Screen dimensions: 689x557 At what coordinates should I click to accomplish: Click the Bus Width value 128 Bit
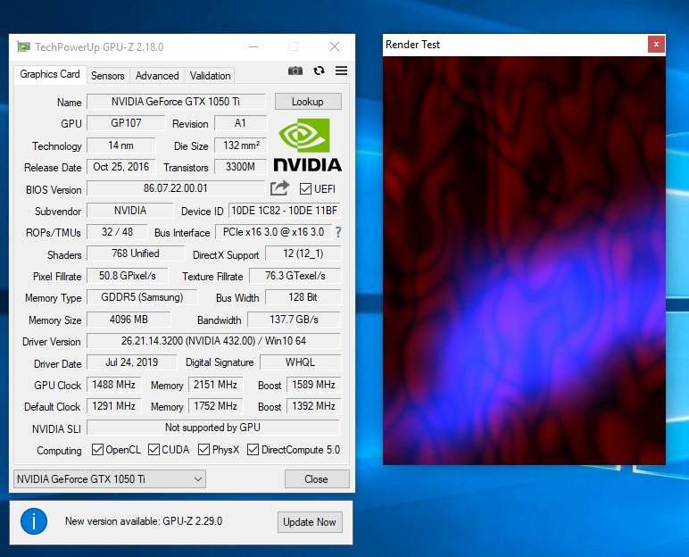click(303, 297)
